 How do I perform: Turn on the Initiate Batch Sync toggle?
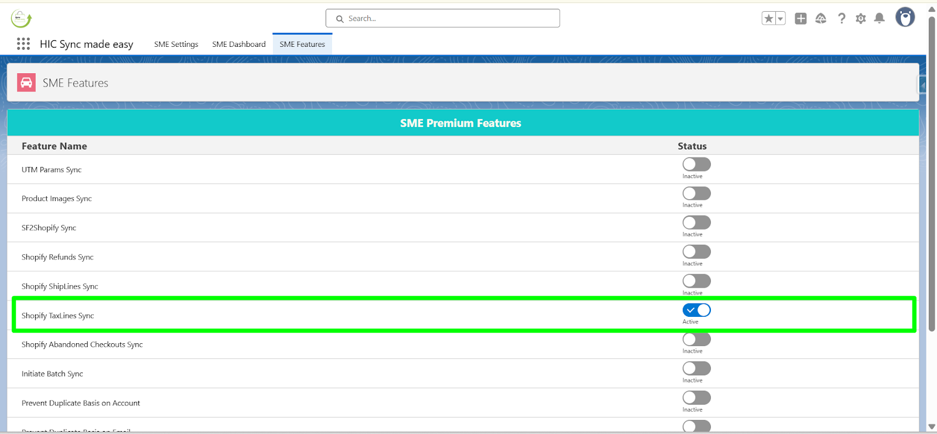tap(696, 368)
